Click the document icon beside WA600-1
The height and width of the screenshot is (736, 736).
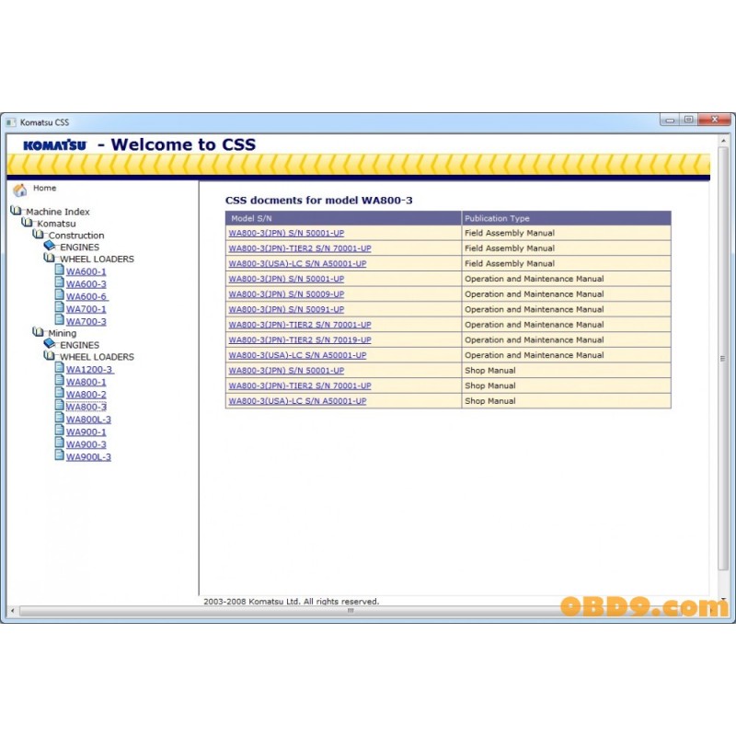pyautogui.click(x=60, y=270)
